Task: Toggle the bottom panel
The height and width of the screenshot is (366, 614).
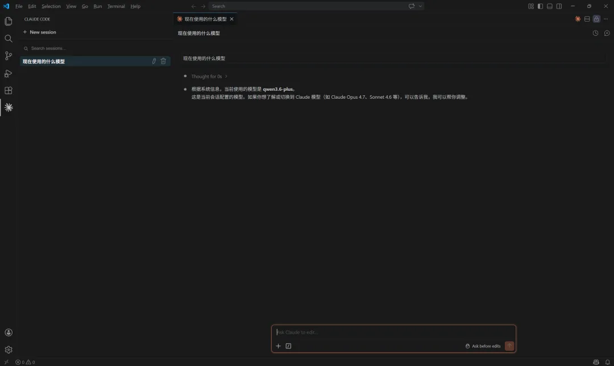Action: (549, 6)
